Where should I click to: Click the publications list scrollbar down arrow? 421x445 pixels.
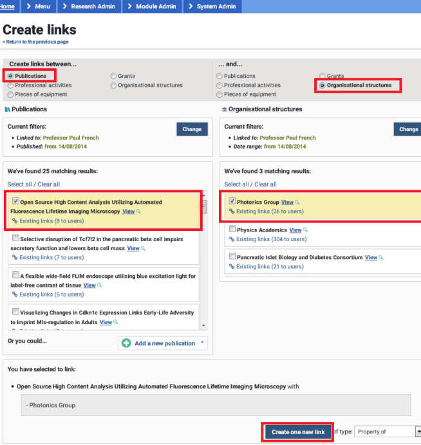tap(204, 326)
